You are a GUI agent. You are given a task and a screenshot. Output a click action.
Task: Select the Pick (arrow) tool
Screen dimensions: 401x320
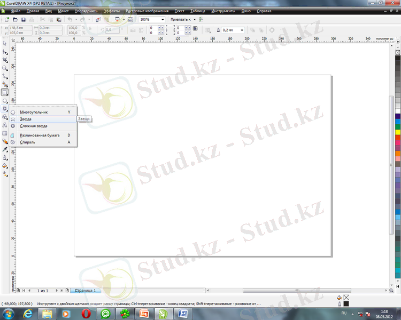click(x=5, y=43)
